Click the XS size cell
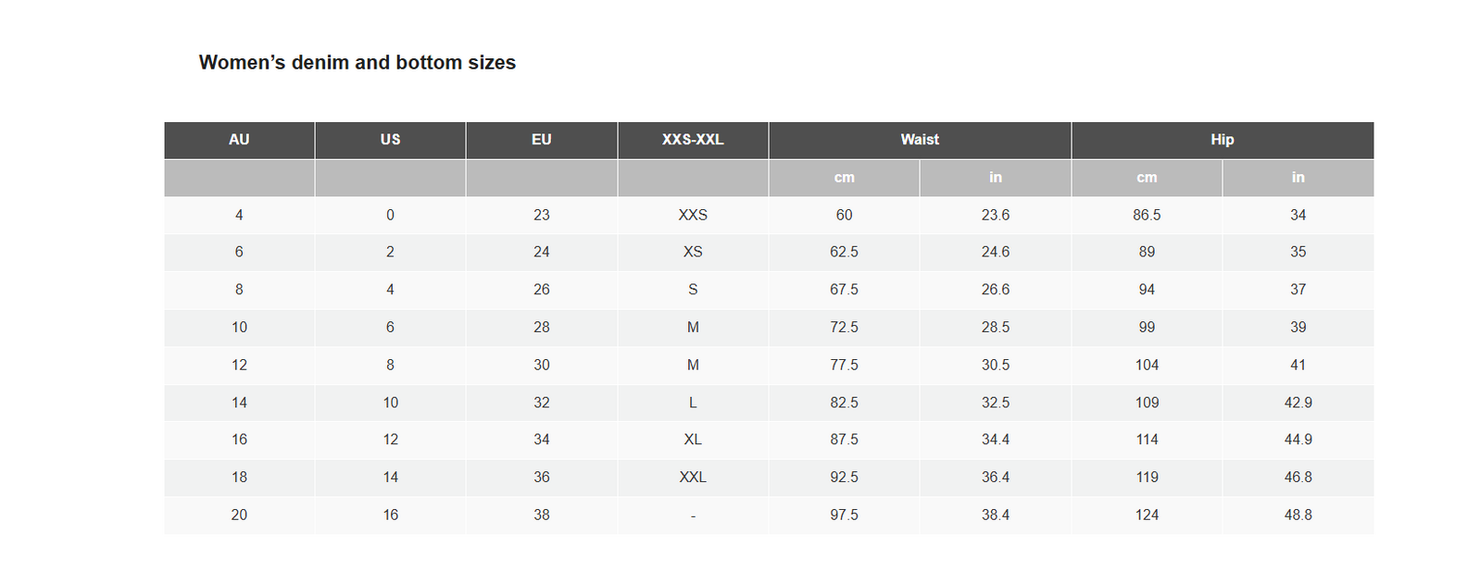The width and height of the screenshot is (1480, 571). point(693,252)
